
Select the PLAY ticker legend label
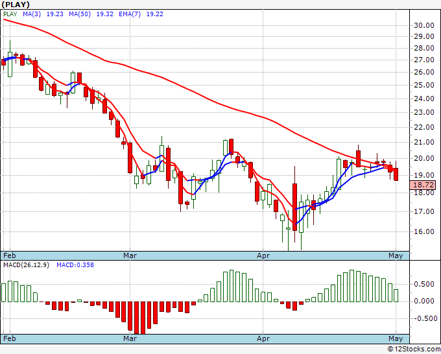(x=10, y=14)
